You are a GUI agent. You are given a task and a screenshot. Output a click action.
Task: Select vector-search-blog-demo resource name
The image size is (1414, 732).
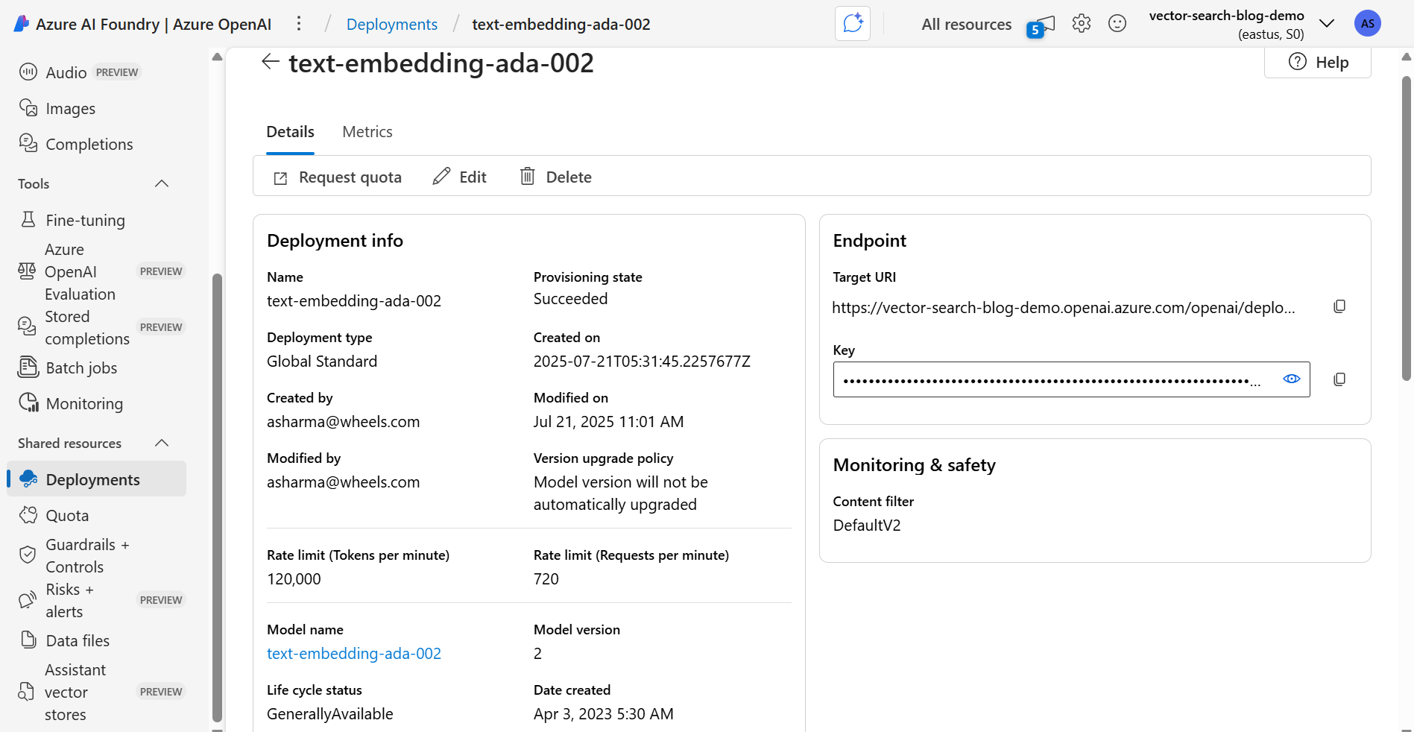click(1227, 15)
